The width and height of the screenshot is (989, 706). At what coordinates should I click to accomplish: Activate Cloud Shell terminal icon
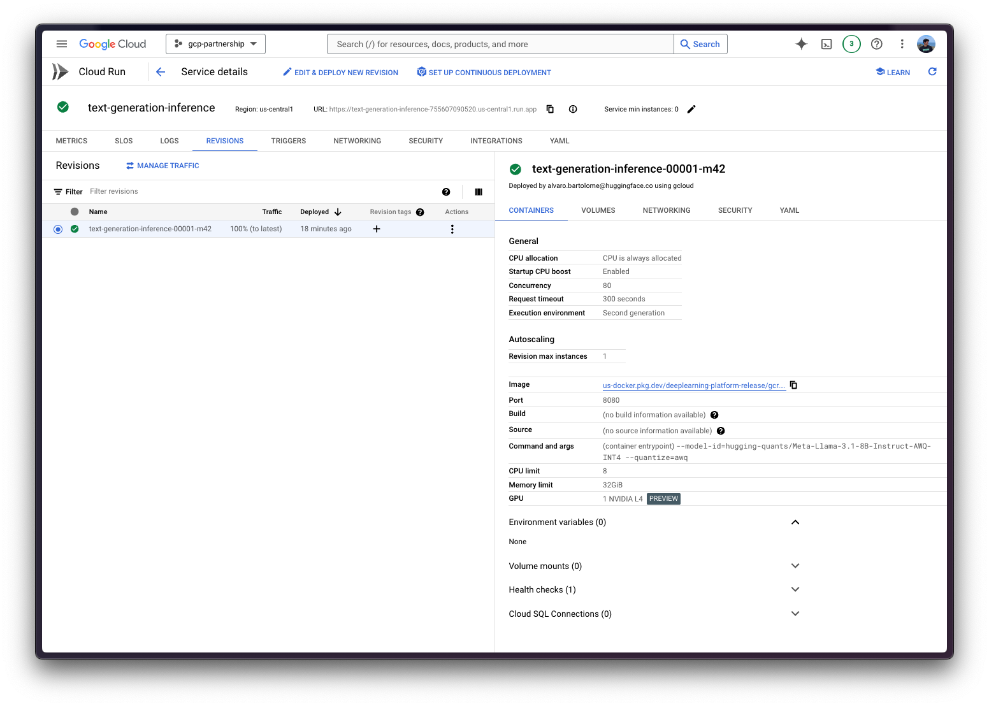click(827, 44)
